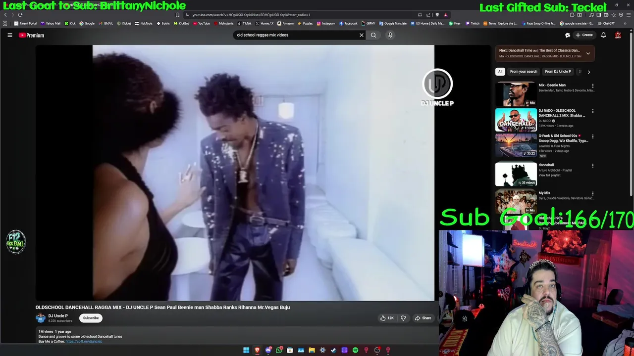634x356 pixels.
Task: Open options for G-Funk & Old School 90s
Action: pos(592,136)
